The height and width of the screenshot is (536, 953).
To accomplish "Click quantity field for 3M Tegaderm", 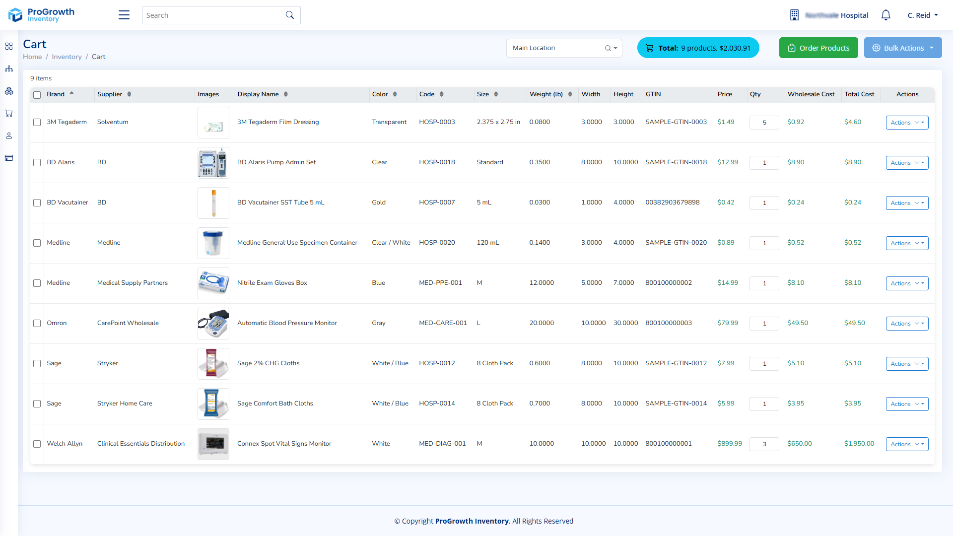I will point(764,123).
